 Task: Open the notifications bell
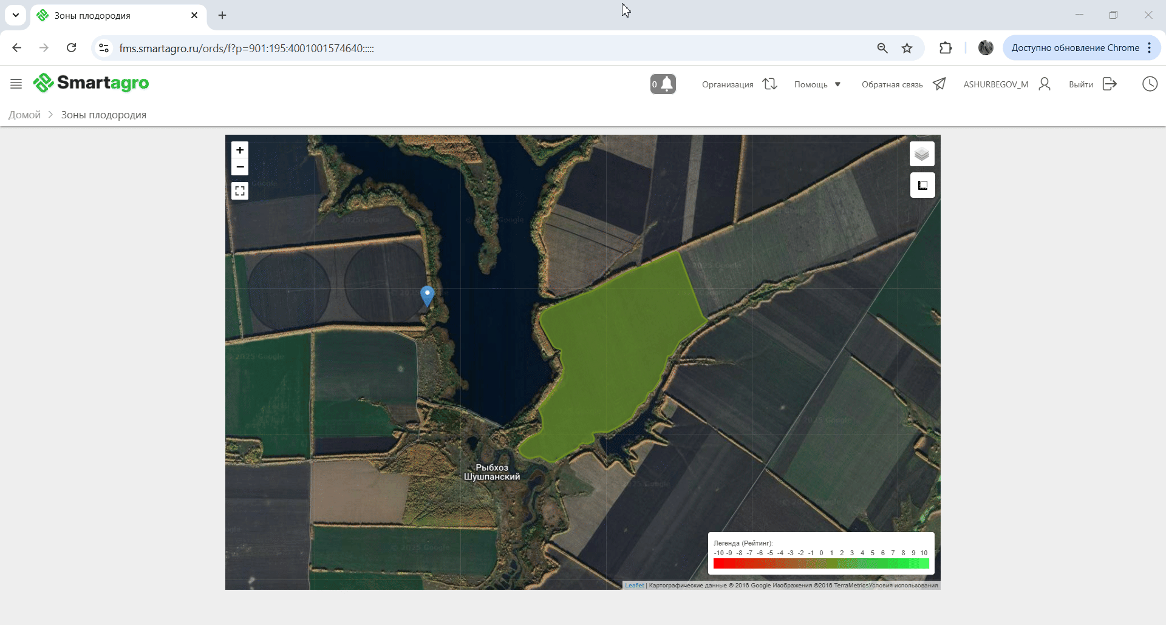click(x=663, y=84)
